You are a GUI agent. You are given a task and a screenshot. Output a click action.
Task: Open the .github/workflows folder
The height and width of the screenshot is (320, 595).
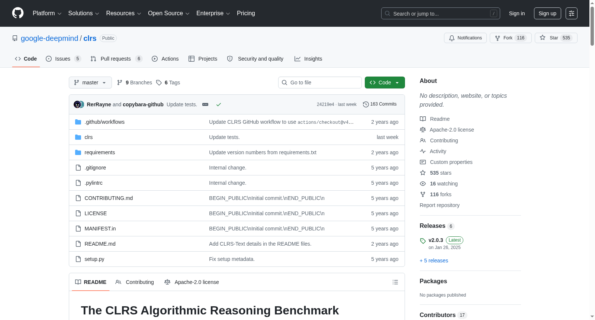coord(104,122)
